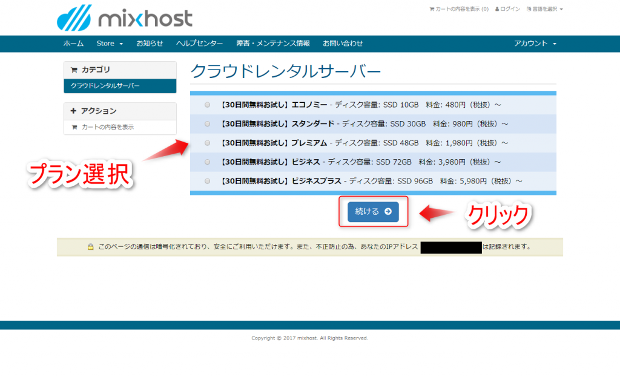This screenshot has height=377, width=620.
Task: Go to ホーム in navigation bar
Action: click(74, 44)
